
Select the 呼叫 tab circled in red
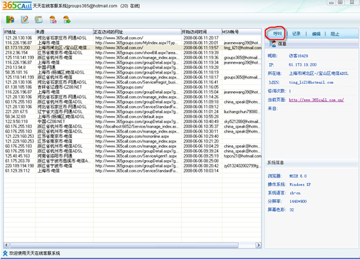point(277,34)
